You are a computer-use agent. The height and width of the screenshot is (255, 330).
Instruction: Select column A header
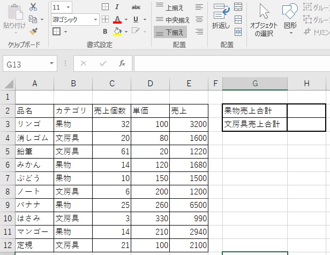pos(34,84)
